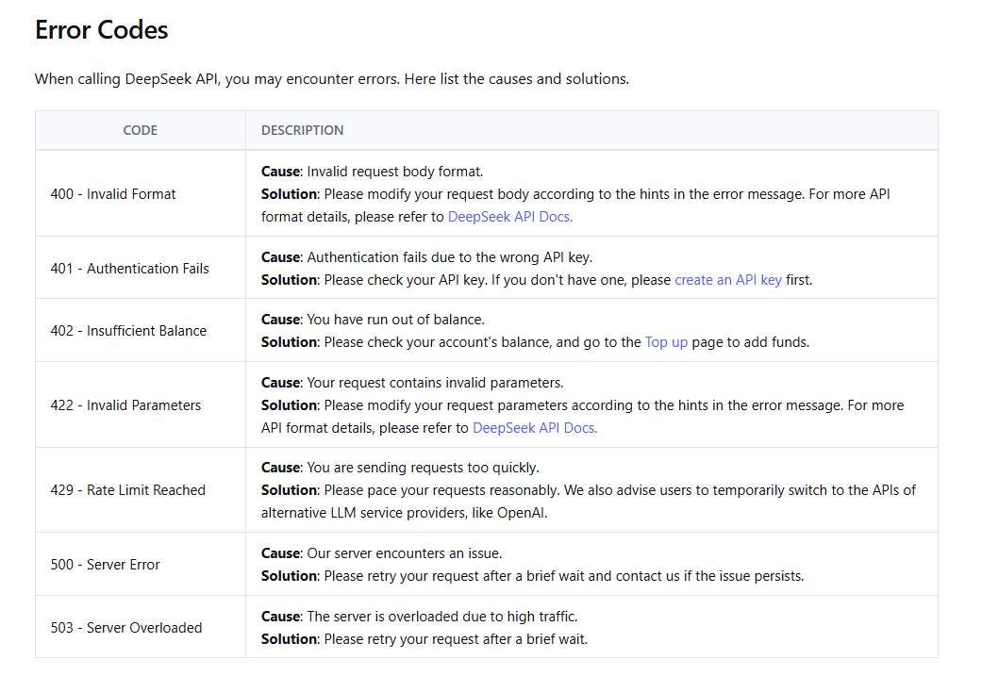Click 'You are sending requests too quickly' text
This screenshot has height=676, width=982.
tap(423, 468)
